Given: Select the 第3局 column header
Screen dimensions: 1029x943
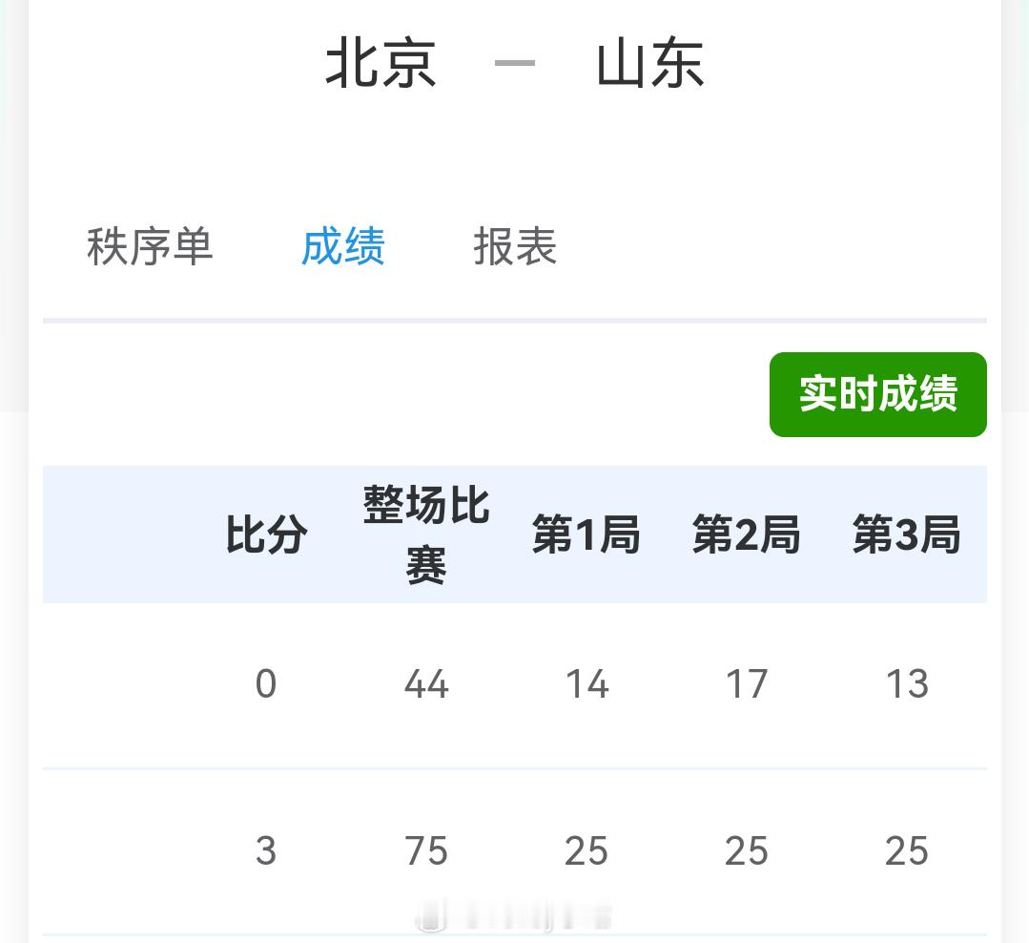Looking at the screenshot, I should coord(905,534).
